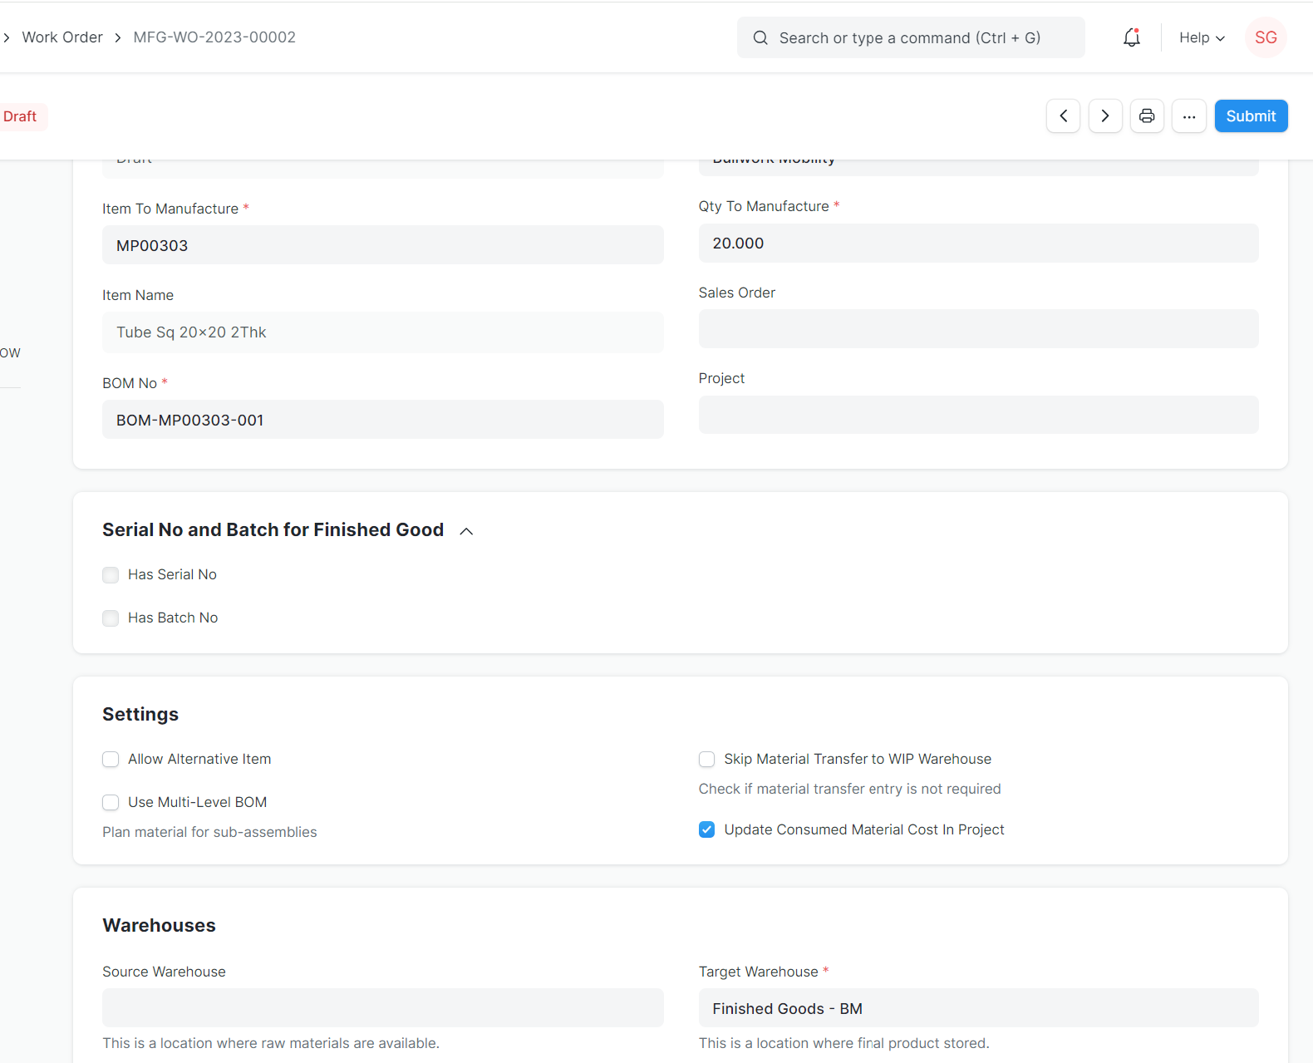The image size is (1313, 1063).
Task: Click the search magnifier icon
Action: coord(760,38)
